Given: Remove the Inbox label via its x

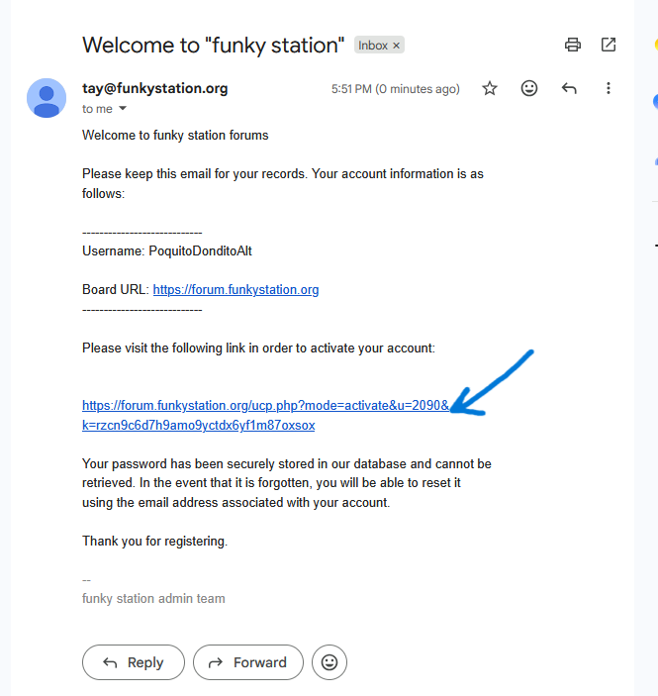Looking at the screenshot, I should [396, 46].
